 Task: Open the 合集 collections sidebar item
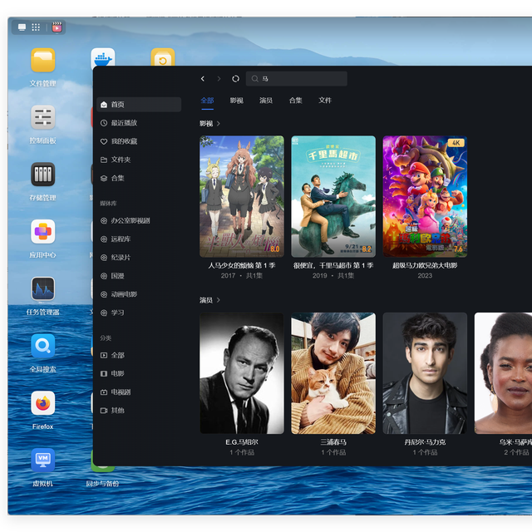tap(117, 178)
